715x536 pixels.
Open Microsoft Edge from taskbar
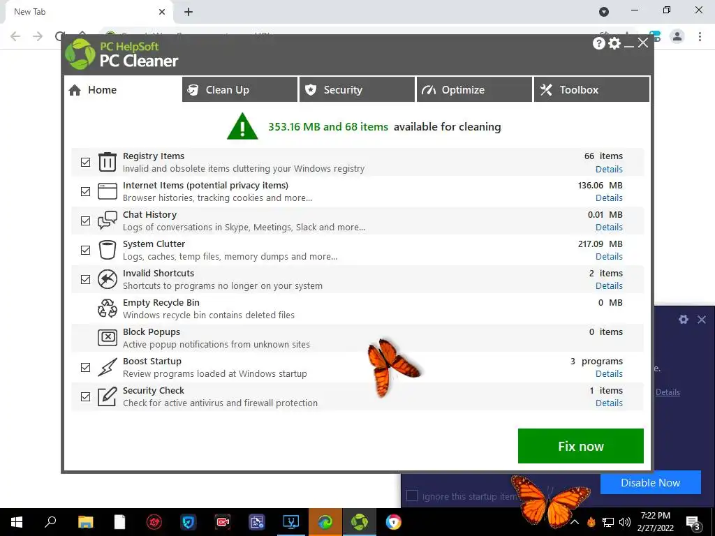(x=325, y=522)
